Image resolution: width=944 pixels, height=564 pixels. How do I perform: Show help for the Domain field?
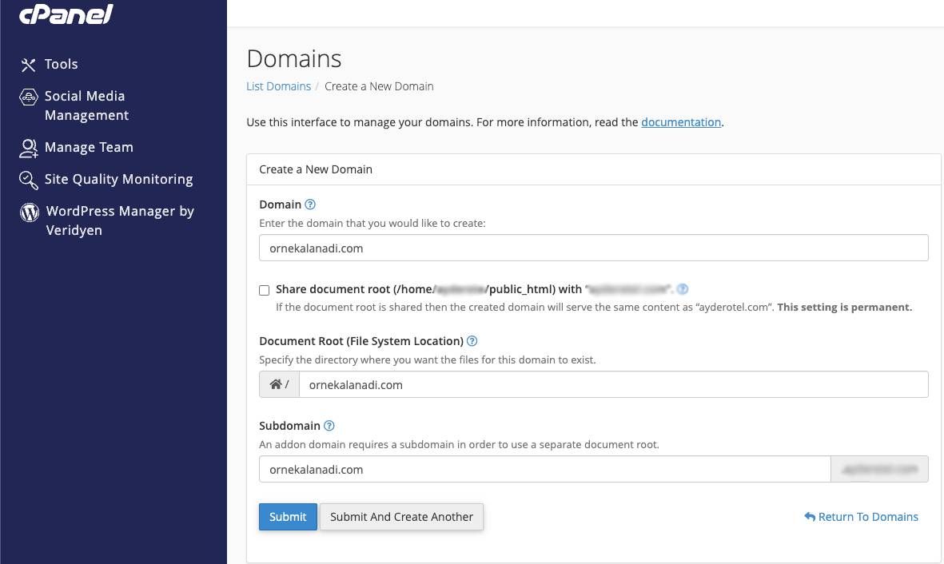(310, 205)
